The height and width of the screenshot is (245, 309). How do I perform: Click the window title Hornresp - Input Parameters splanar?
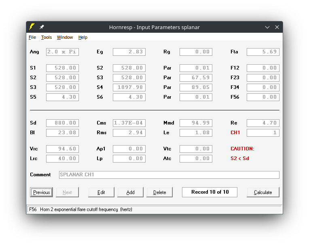pyautogui.click(x=154, y=27)
